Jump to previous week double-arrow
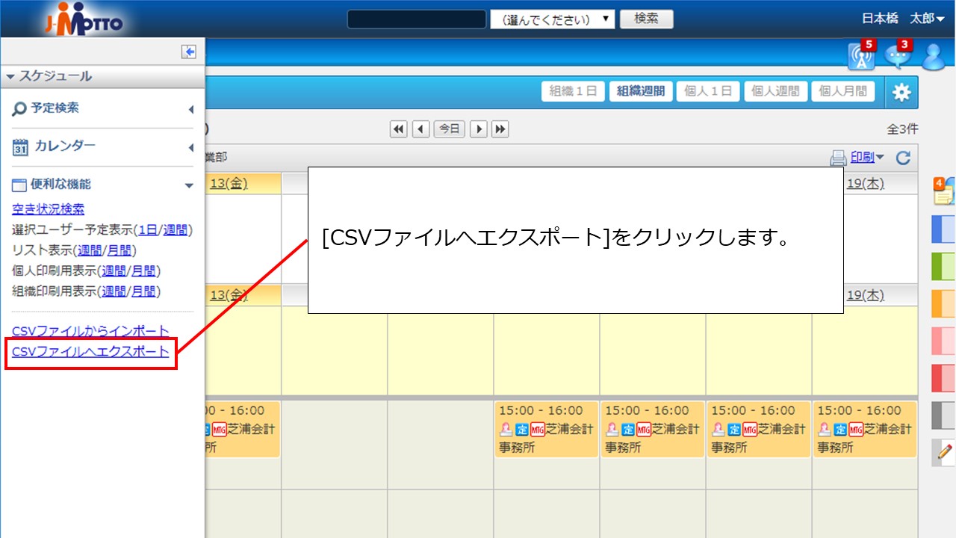The width and height of the screenshot is (956, 538). [x=399, y=129]
